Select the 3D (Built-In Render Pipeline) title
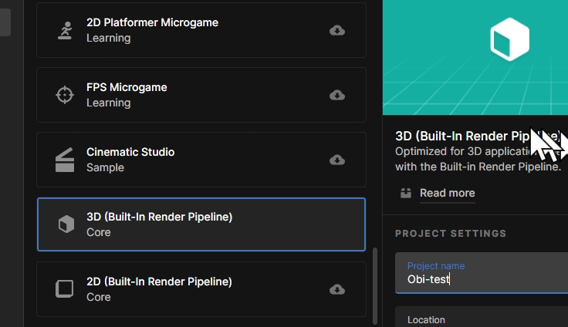 pyautogui.click(x=159, y=217)
